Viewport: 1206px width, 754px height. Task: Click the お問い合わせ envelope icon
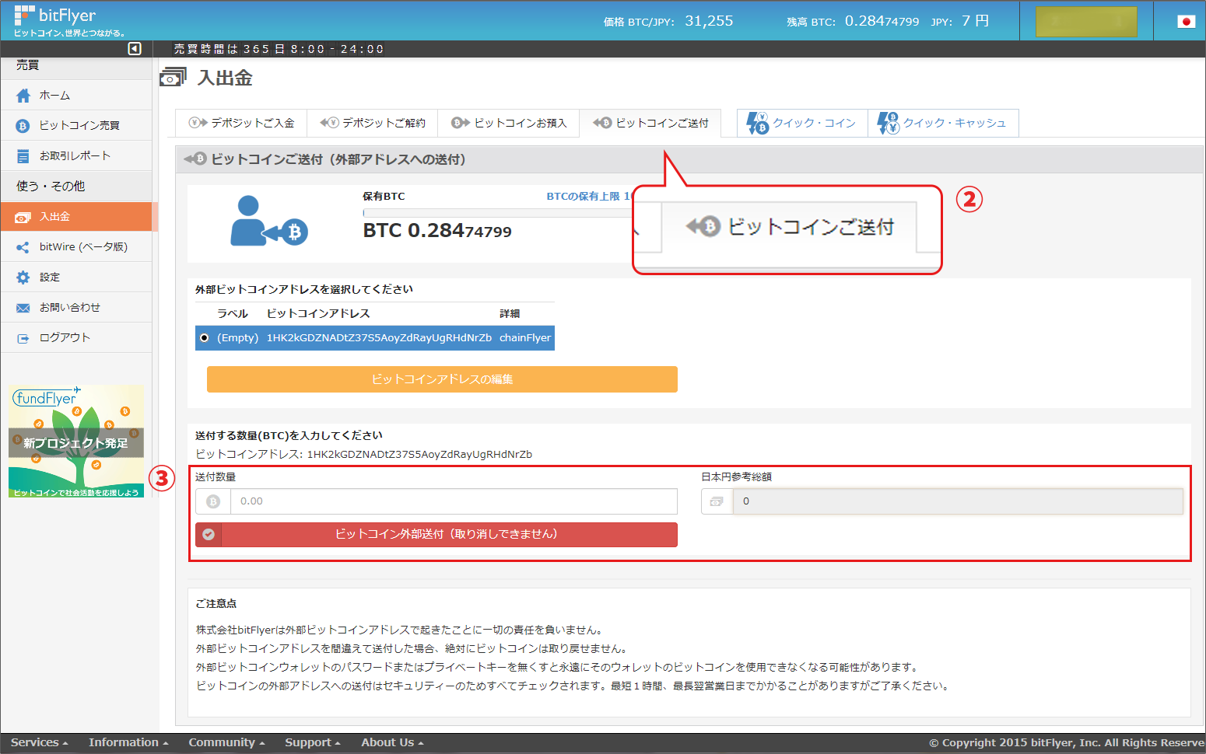(23, 308)
